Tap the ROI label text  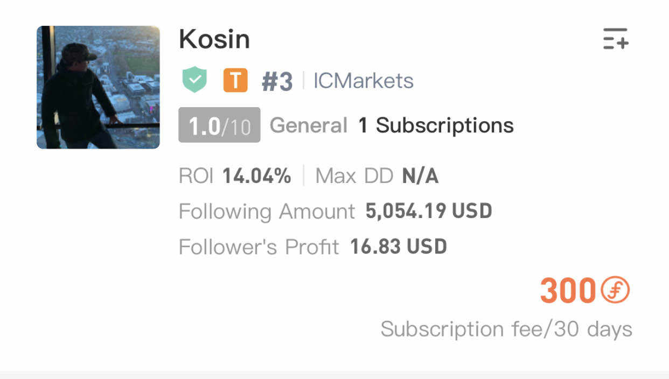[196, 176]
